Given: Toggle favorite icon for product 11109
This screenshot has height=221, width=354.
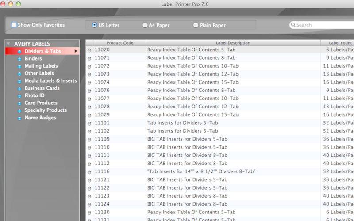Looking at the screenshot, I should point(89,140).
